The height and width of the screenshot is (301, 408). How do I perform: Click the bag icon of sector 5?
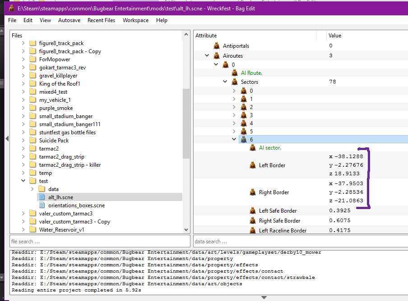[244, 132]
